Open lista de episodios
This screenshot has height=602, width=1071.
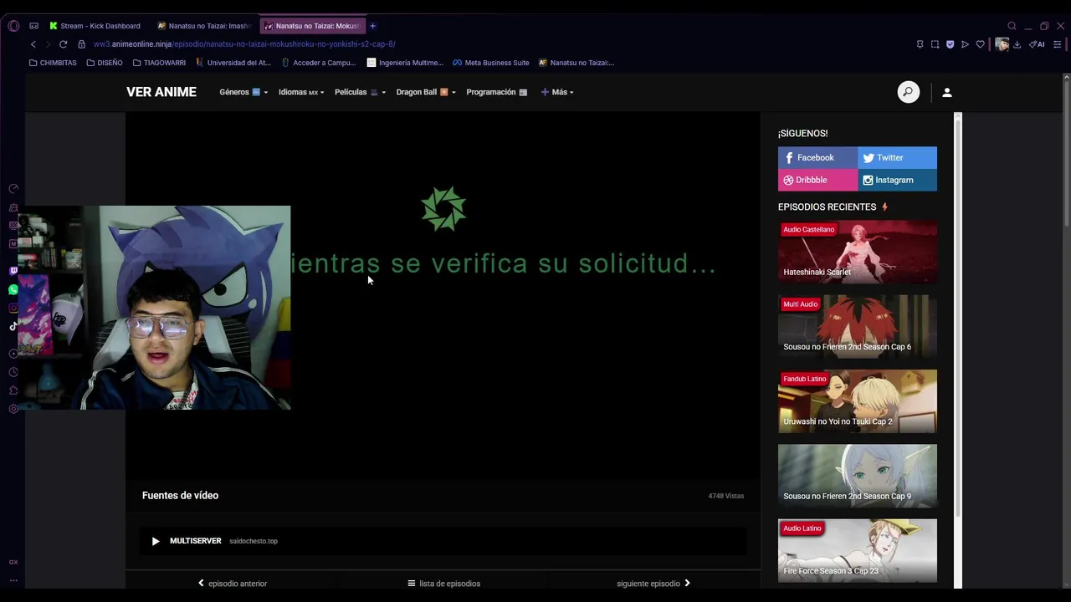[443, 584]
